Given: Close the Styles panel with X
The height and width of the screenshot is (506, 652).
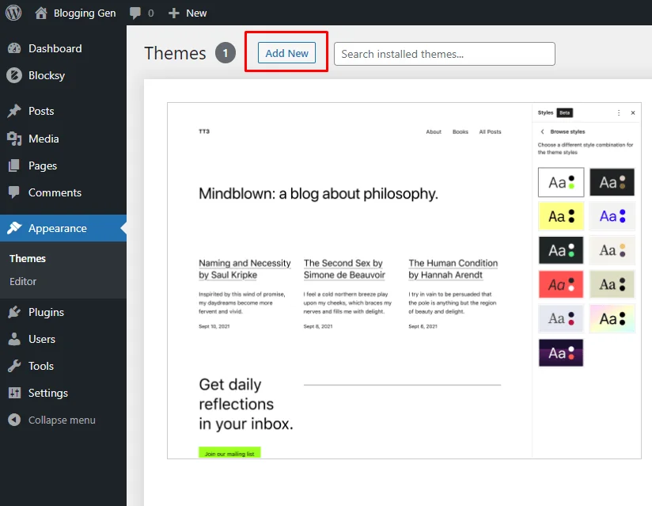Looking at the screenshot, I should (633, 112).
